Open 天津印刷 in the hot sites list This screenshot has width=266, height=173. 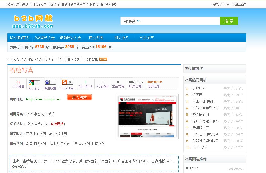pos(199,89)
